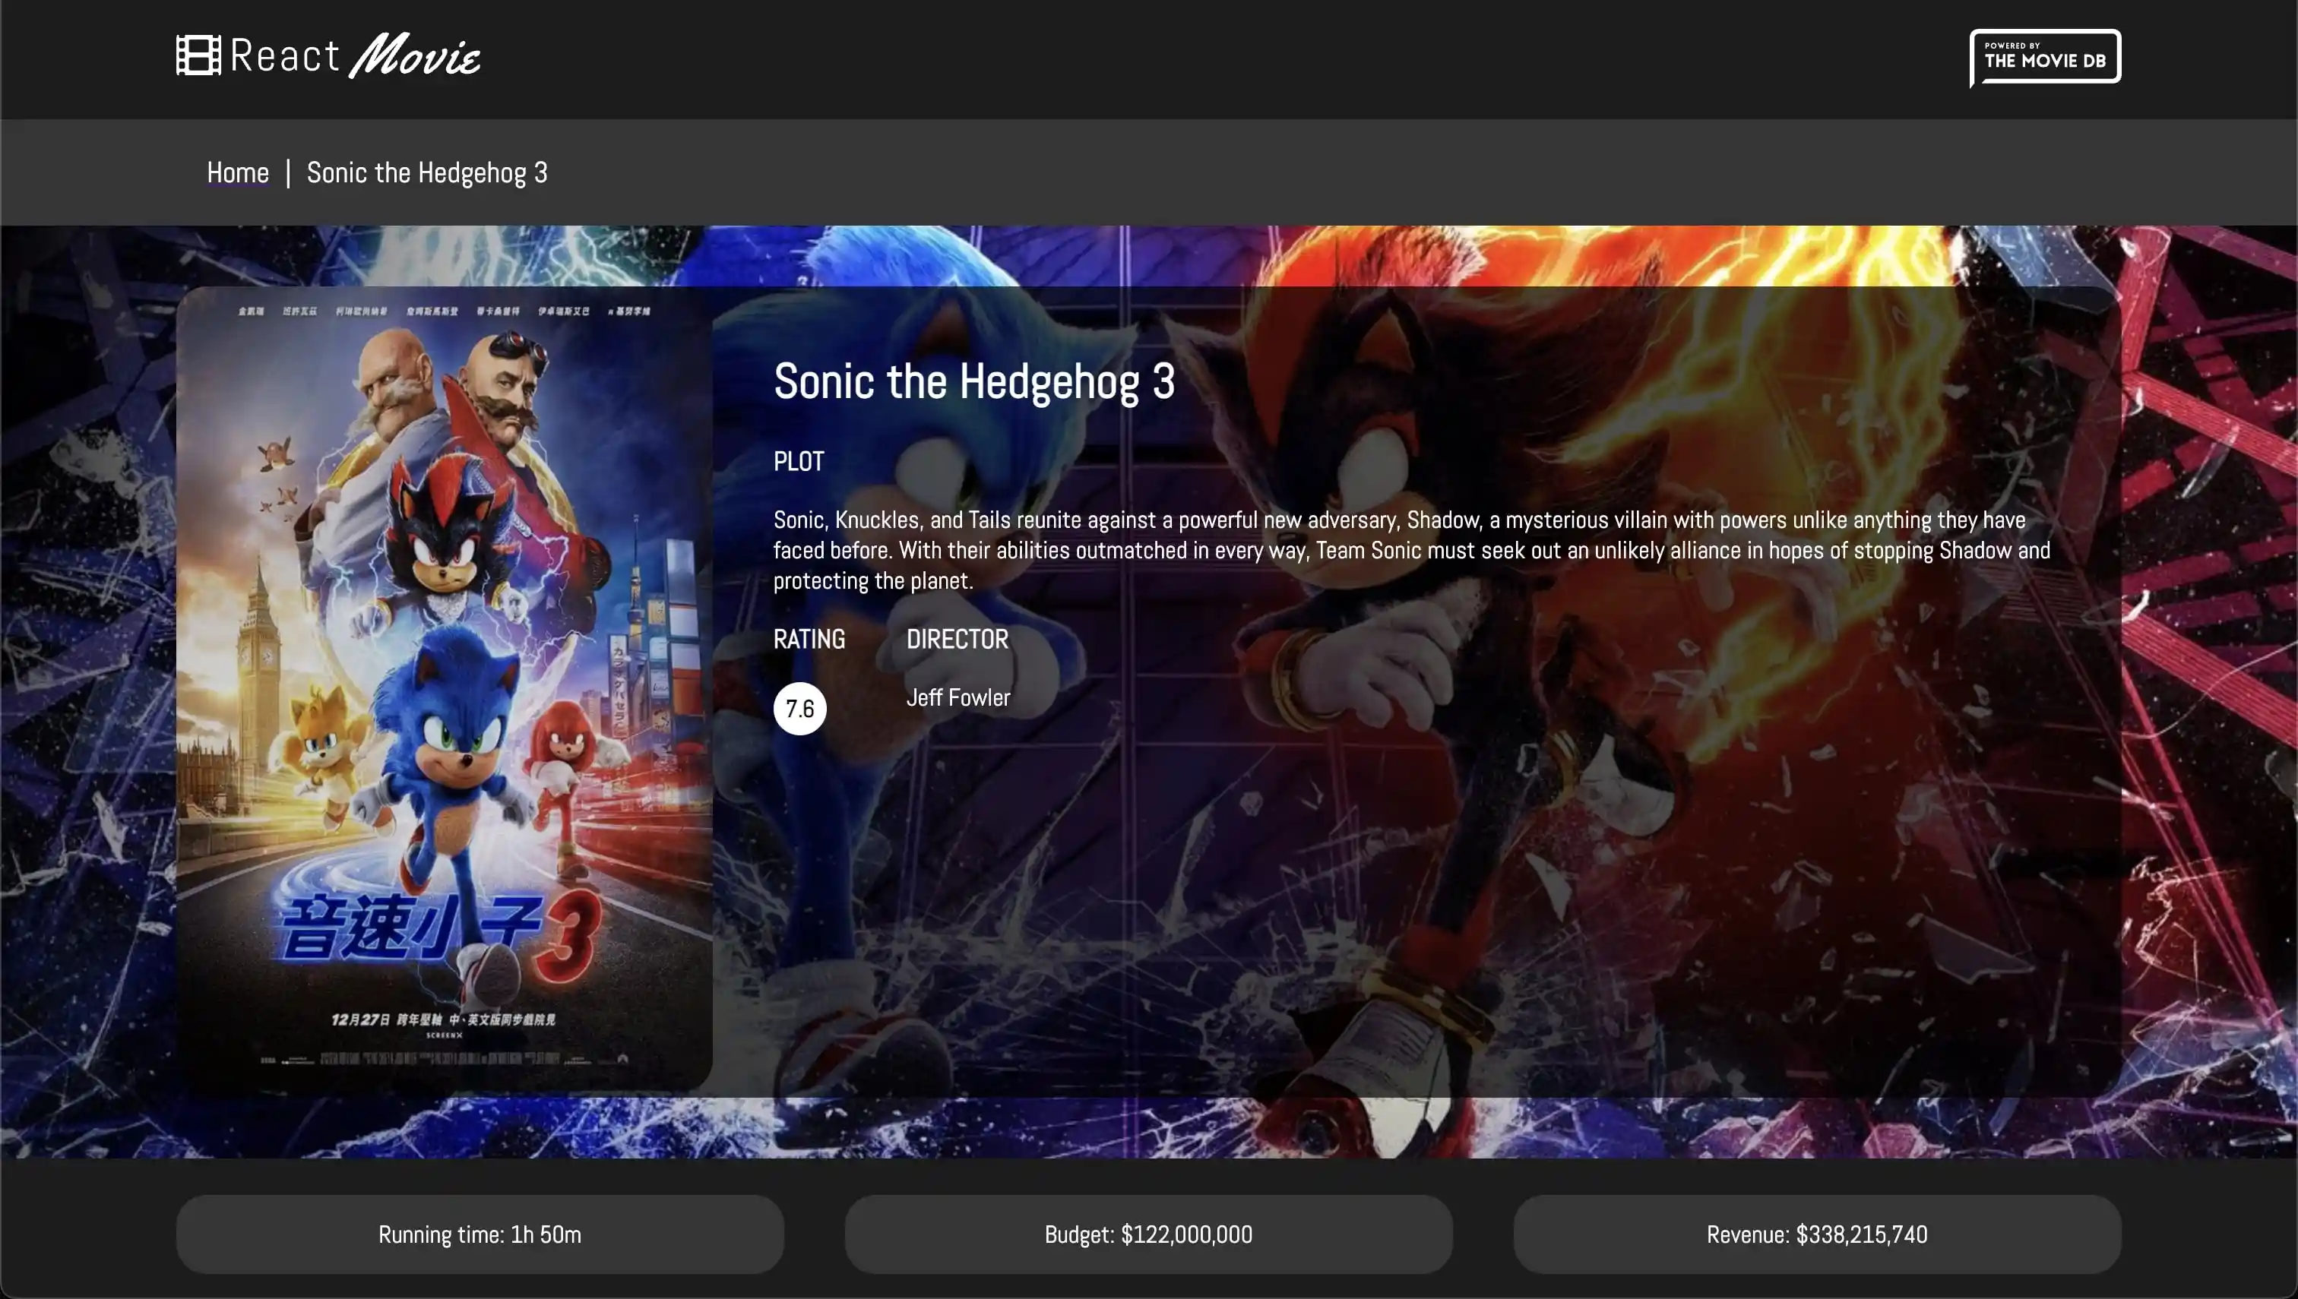Click the Powered by The Movie DB logo
The height and width of the screenshot is (1299, 2298).
2044,57
